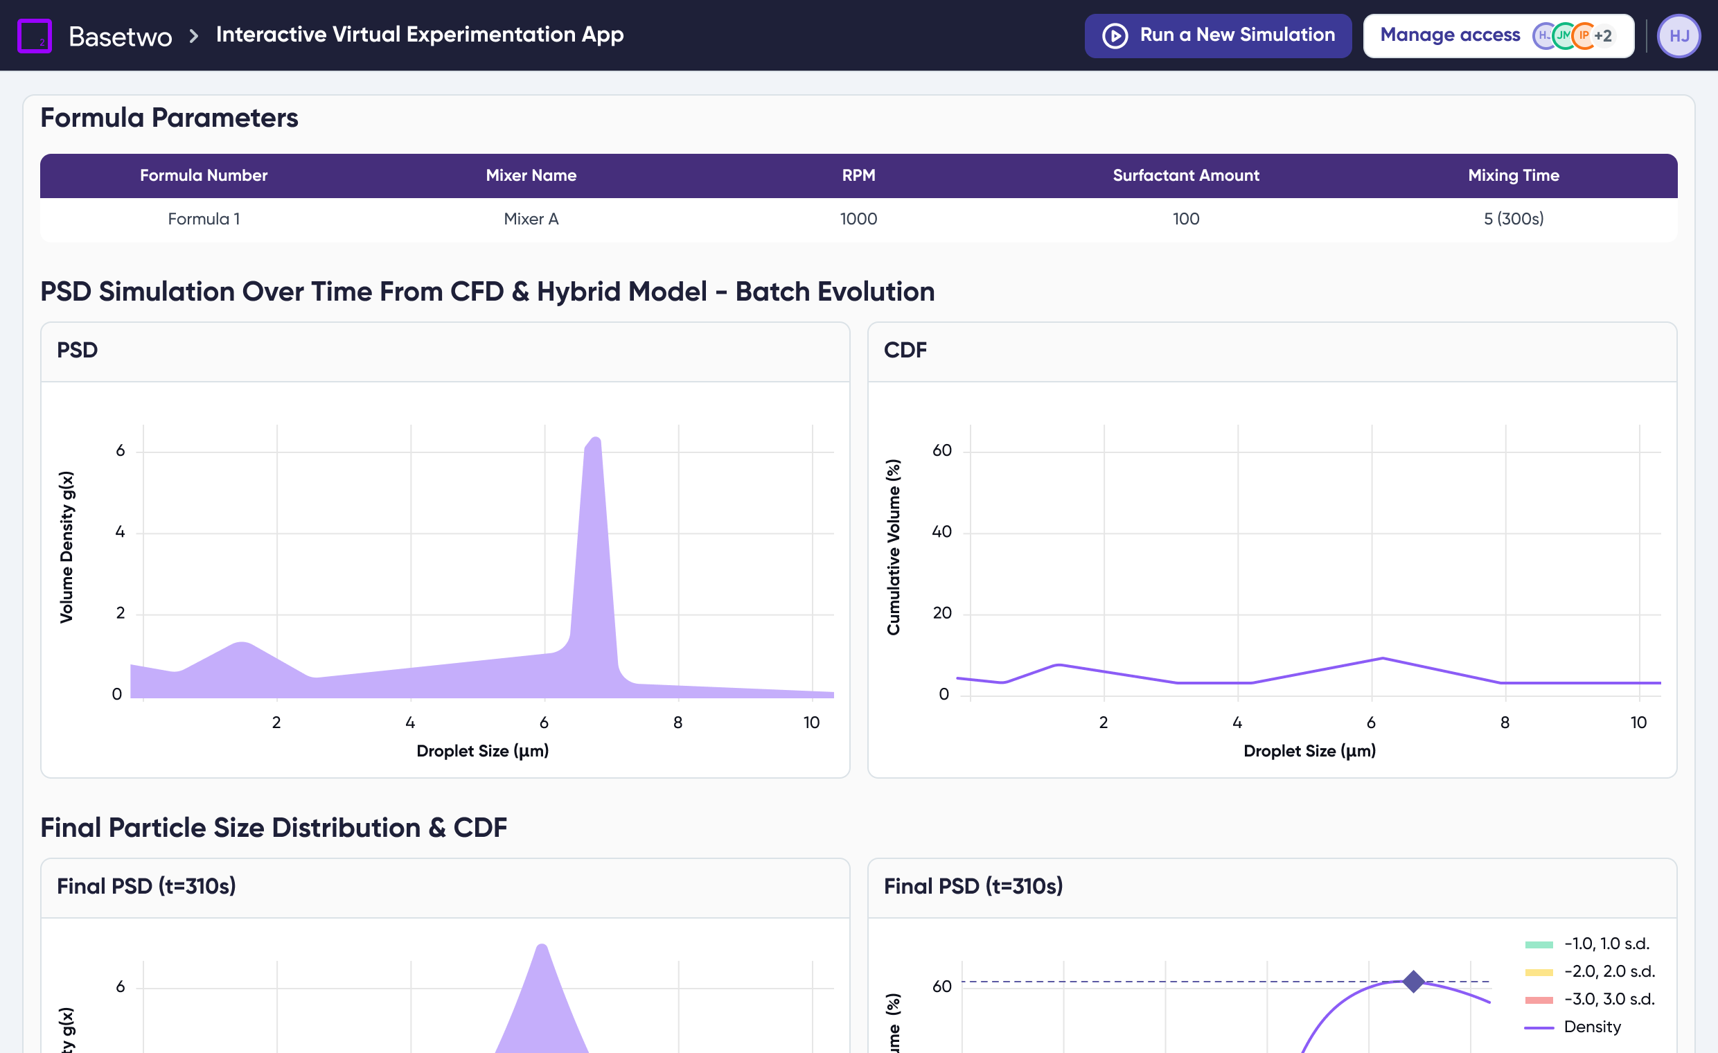Select the RPM value 1000

click(859, 219)
